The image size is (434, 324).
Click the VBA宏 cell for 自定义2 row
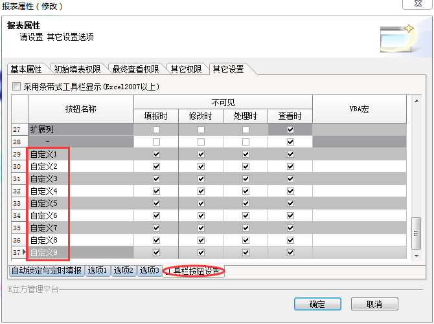[x=360, y=167]
